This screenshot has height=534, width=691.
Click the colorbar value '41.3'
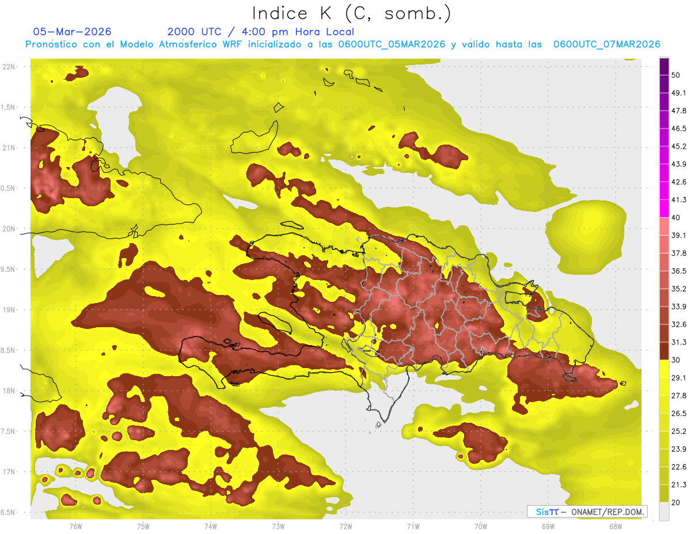pos(679,200)
